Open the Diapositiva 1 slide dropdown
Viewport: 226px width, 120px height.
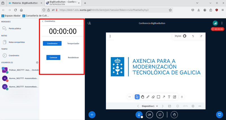pyautogui.click(x=150, y=106)
